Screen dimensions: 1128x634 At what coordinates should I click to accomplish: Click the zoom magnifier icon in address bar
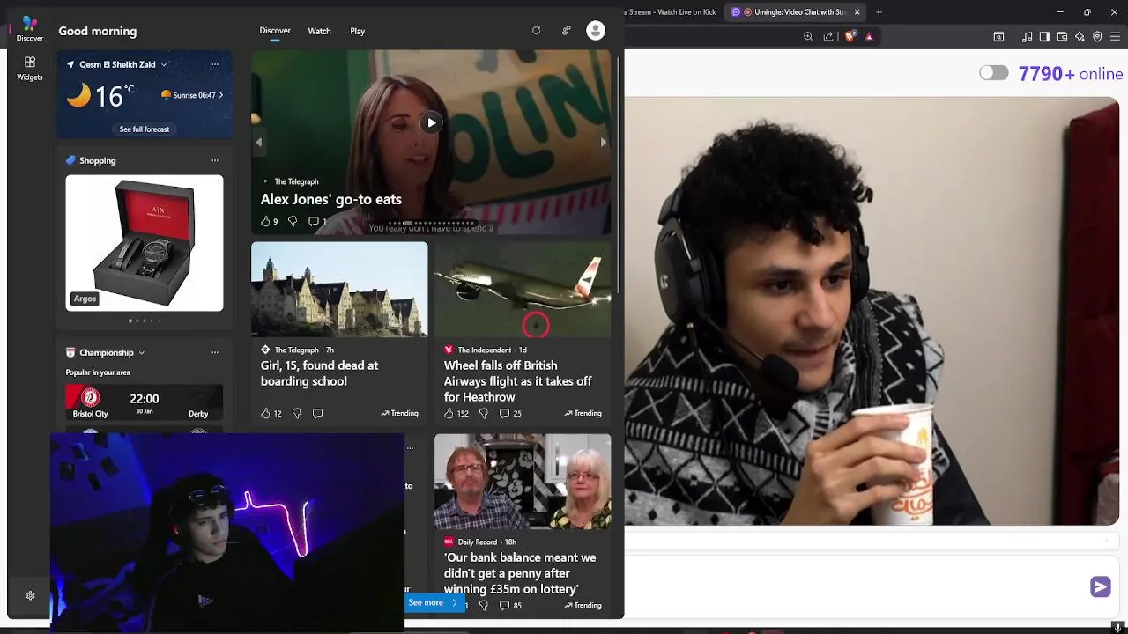808,36
